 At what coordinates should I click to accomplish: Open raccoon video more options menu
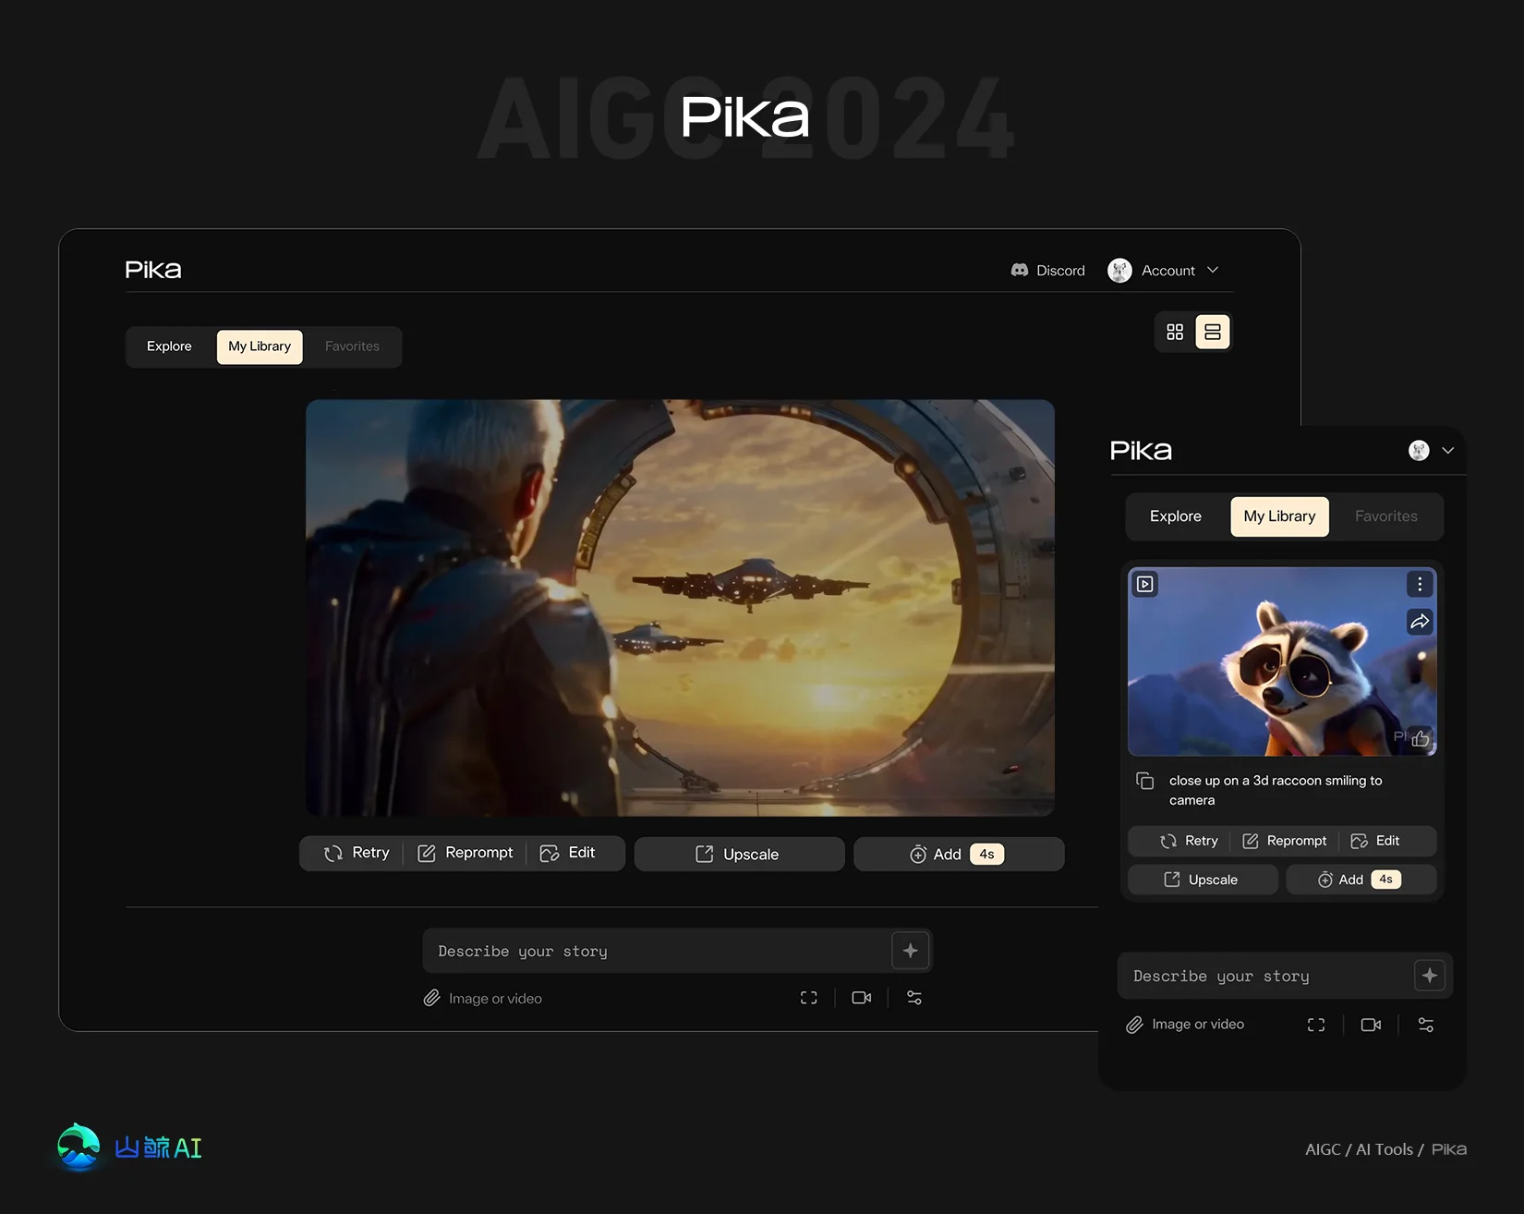click(1420, 584)
